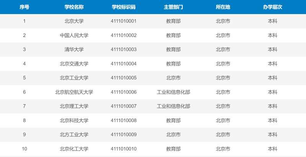The image size is (306, 157).
Task: Click 本科 in the 北京理工大学 row
Action: pyautogui.click(x=272, y=106)
